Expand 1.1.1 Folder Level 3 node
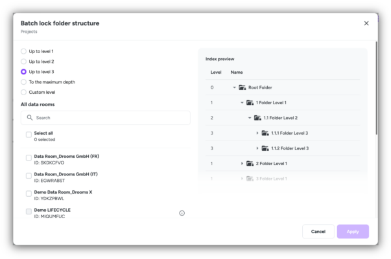Screen dimensions: 391x259 click(x=257, y=133)
